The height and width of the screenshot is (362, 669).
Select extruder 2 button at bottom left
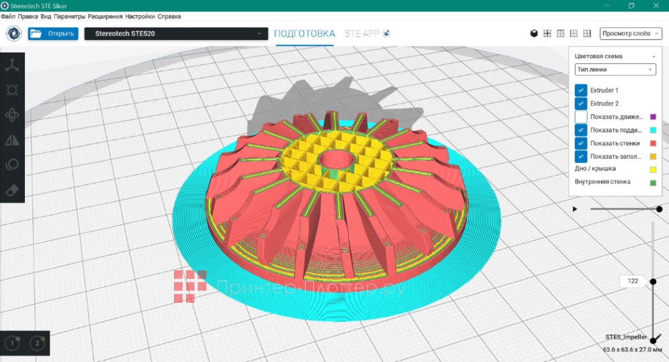coord(37,344)
